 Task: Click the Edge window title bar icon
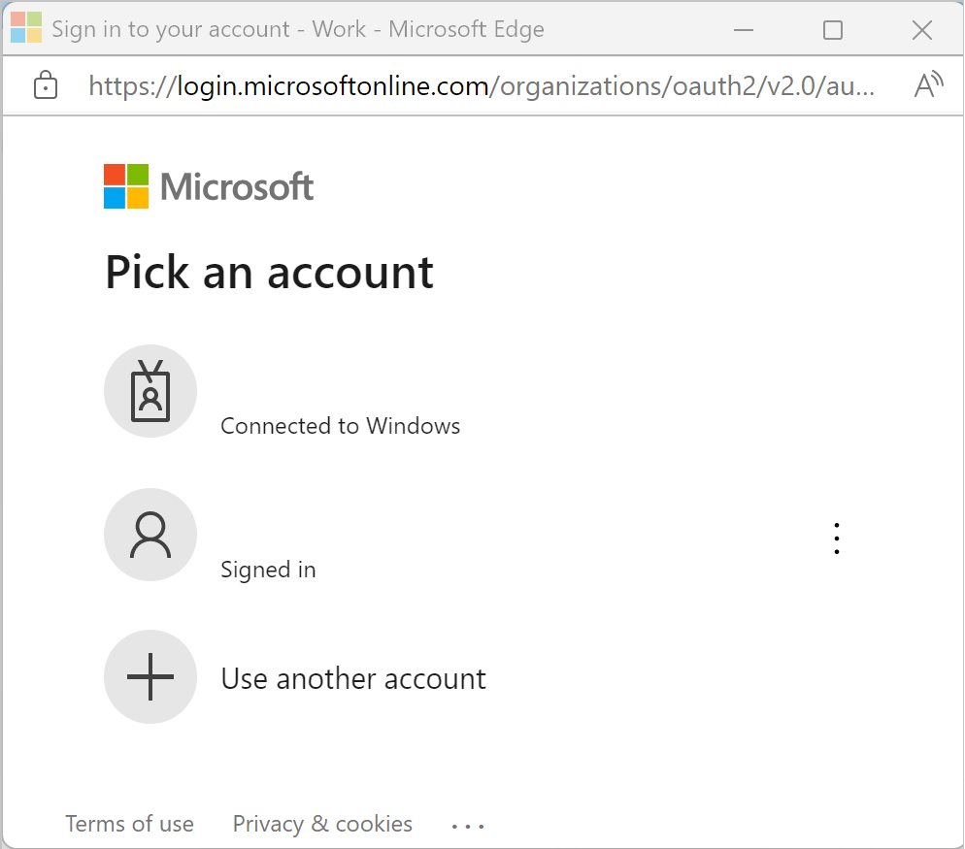(x=26, y=28)
